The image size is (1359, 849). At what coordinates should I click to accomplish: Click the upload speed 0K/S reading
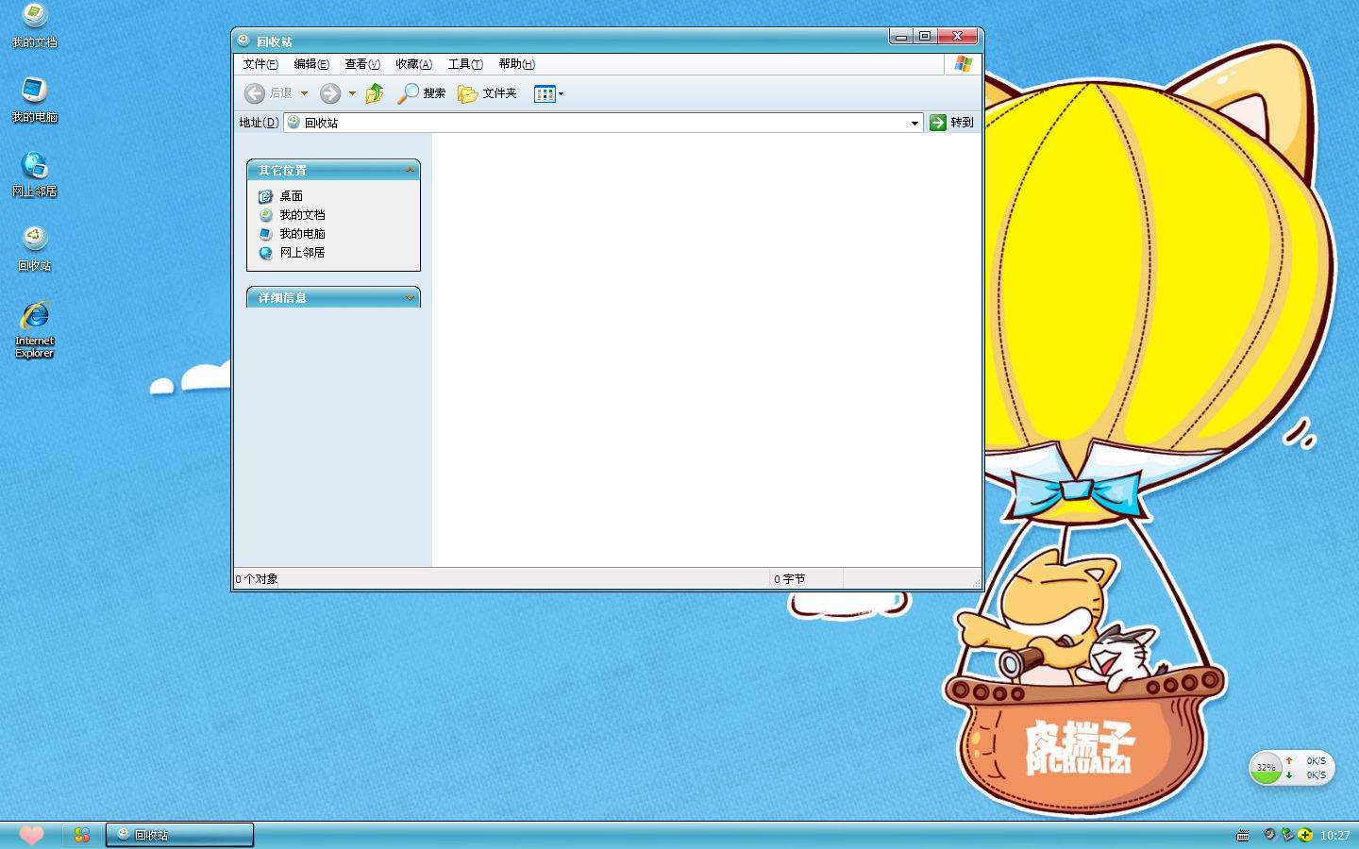1316,760
